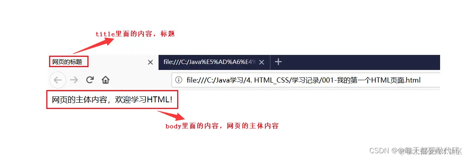The height and width of the screenshot is (158, 465).
Task: Select the red body里面的内容 annotation
Action: tap(222, 126)
